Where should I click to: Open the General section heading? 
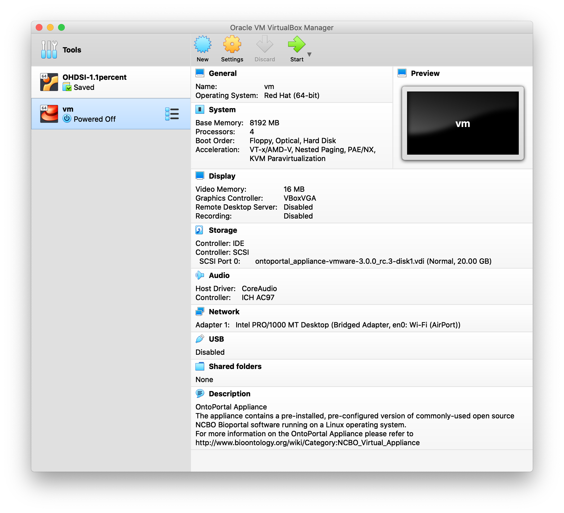tap(223, 73)
